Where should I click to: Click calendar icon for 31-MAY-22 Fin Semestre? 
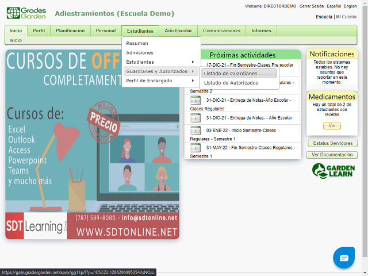[x=195, y=148]
